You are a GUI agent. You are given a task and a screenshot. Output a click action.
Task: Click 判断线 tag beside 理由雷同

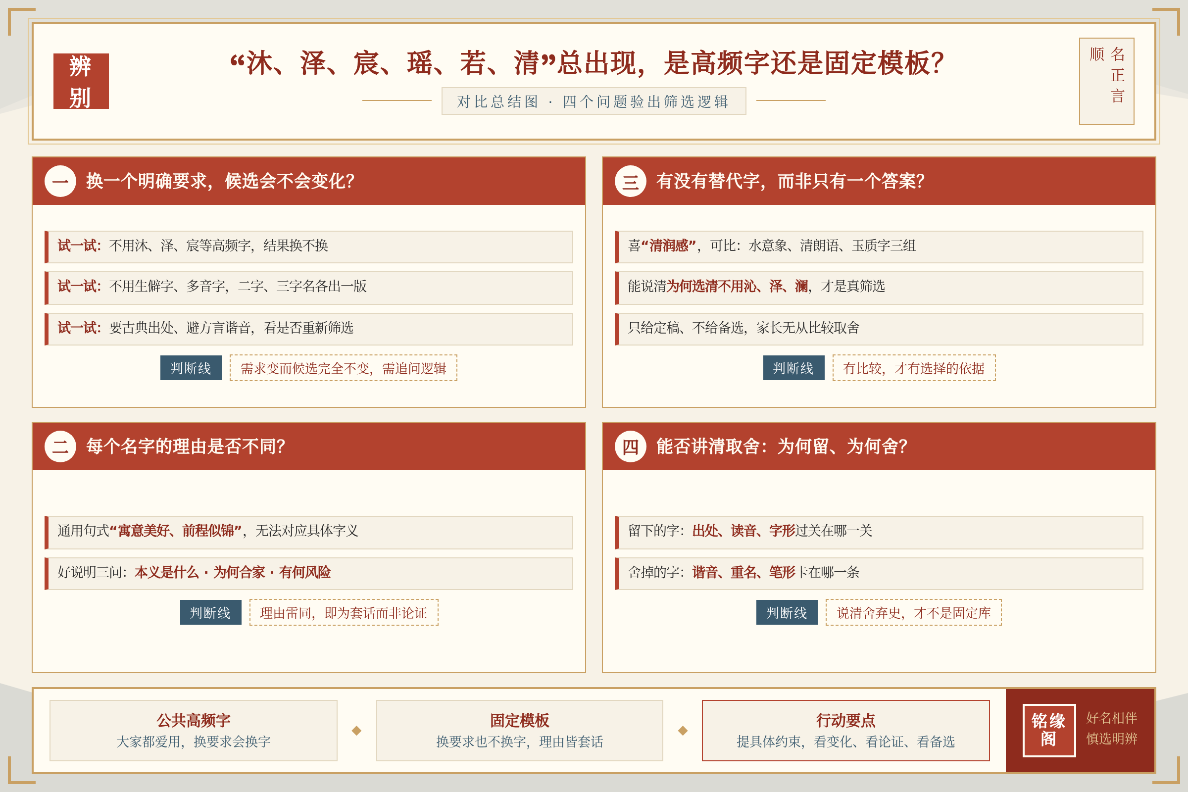(x=211, y=612)
